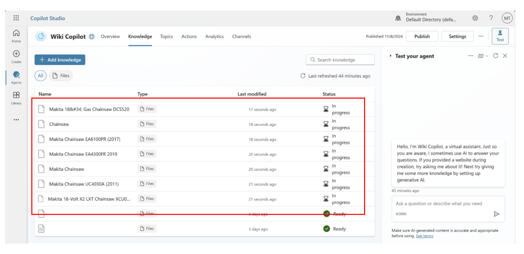Expand the ellipsis menu in Test your agent
The height and width of the screenshot is (254, 524).
coord(471,56)
